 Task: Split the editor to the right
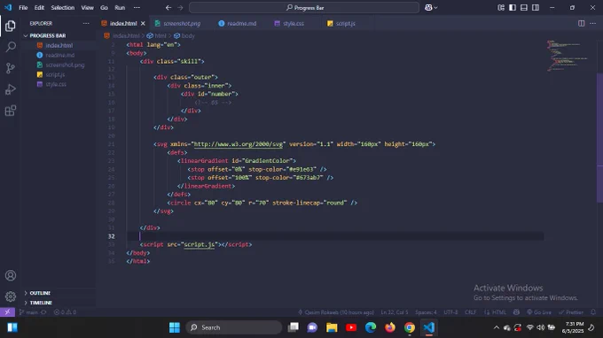[581, 23]
